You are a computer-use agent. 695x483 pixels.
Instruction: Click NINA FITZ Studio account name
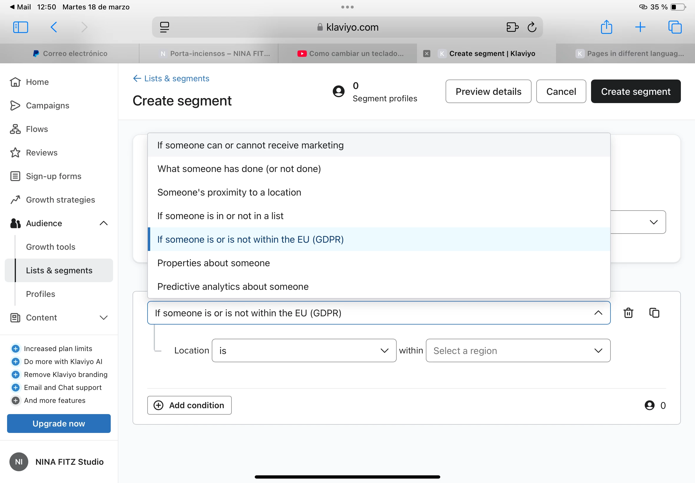69,462
